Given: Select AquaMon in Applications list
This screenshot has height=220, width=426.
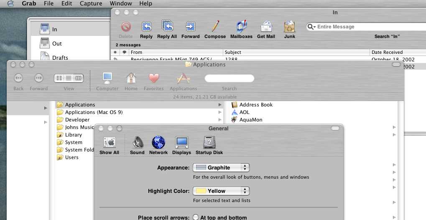Looking at the screenshot, I should pos(247,120).
